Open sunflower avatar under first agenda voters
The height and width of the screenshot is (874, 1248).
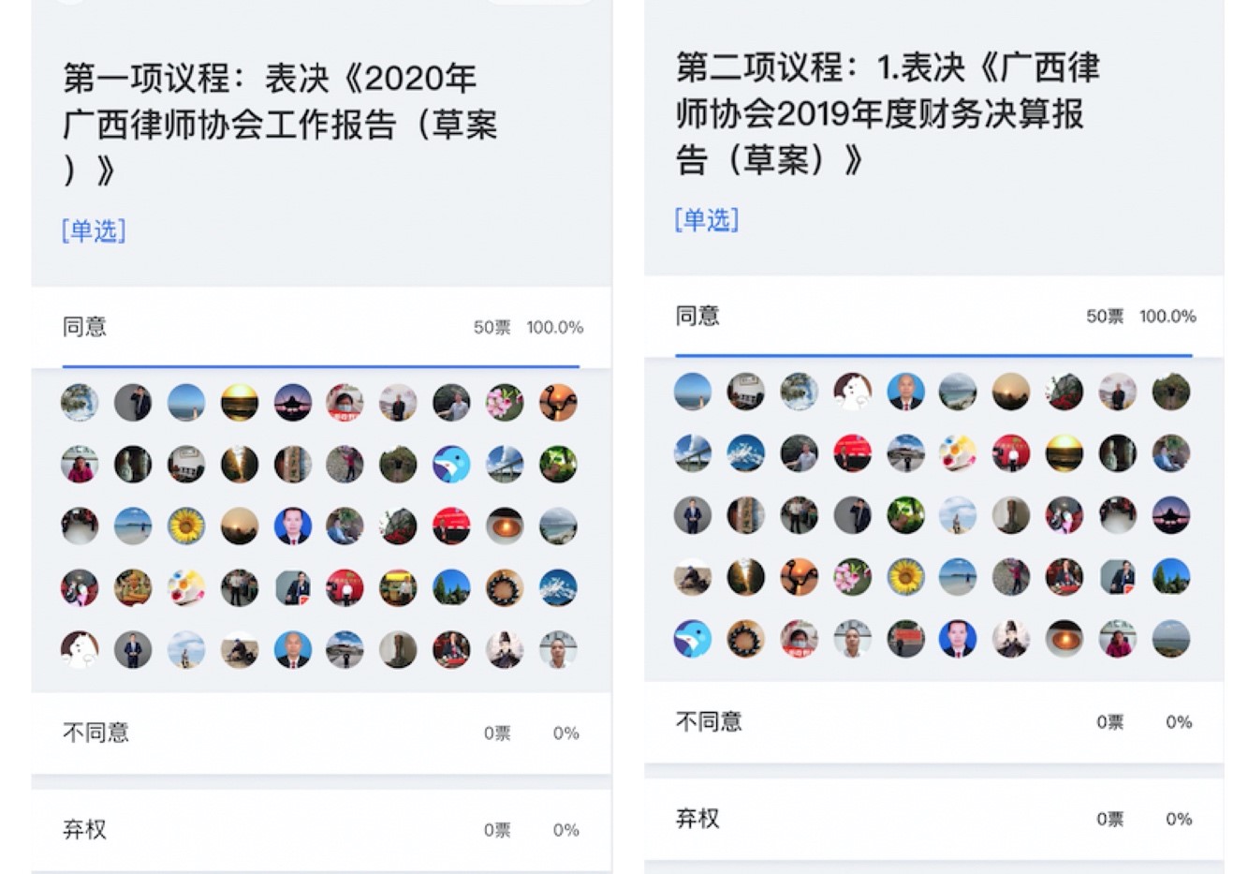[x=186, y=526]
